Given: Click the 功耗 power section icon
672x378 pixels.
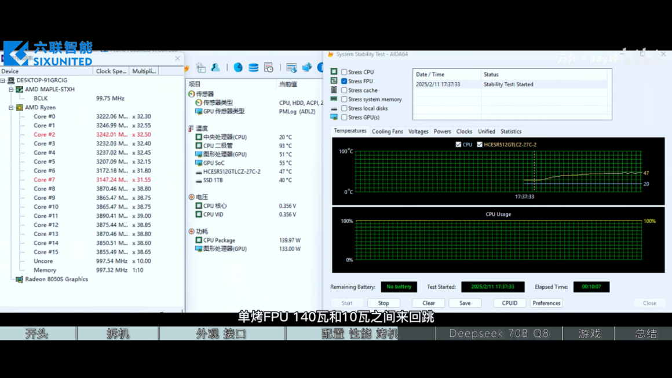Looking at the screenshot, I should (x=192, y=231).
